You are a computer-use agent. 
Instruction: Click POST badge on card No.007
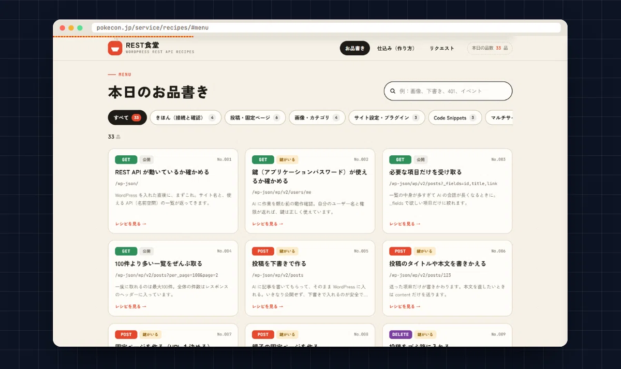click(126, 334)
